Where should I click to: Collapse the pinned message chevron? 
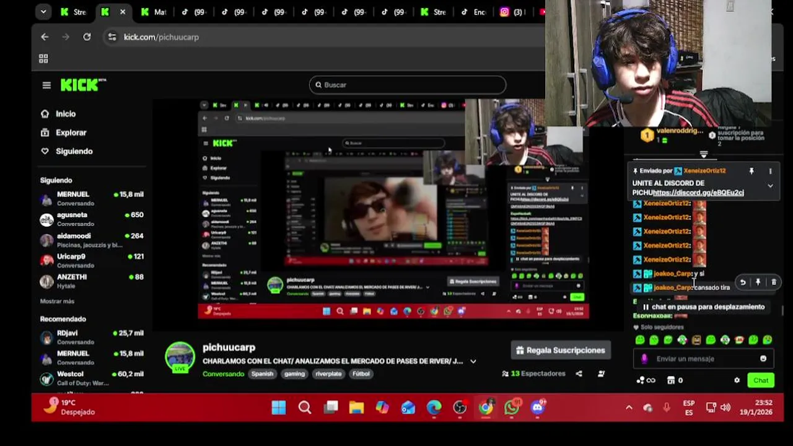coord(770,185)
